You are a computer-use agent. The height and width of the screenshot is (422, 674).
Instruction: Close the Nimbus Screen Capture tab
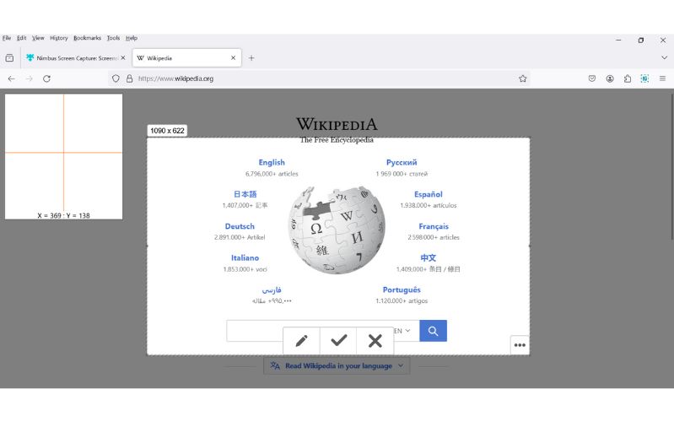123,57
